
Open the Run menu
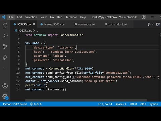(60, 17)
